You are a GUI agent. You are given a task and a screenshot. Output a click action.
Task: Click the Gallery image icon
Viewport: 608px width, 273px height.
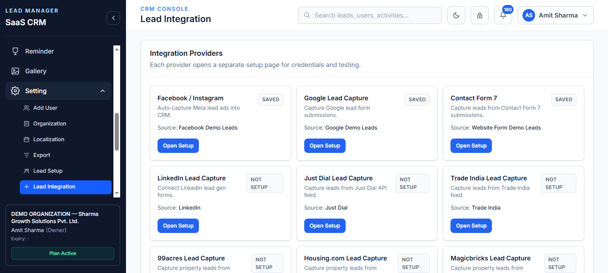[x=15, y=71]
